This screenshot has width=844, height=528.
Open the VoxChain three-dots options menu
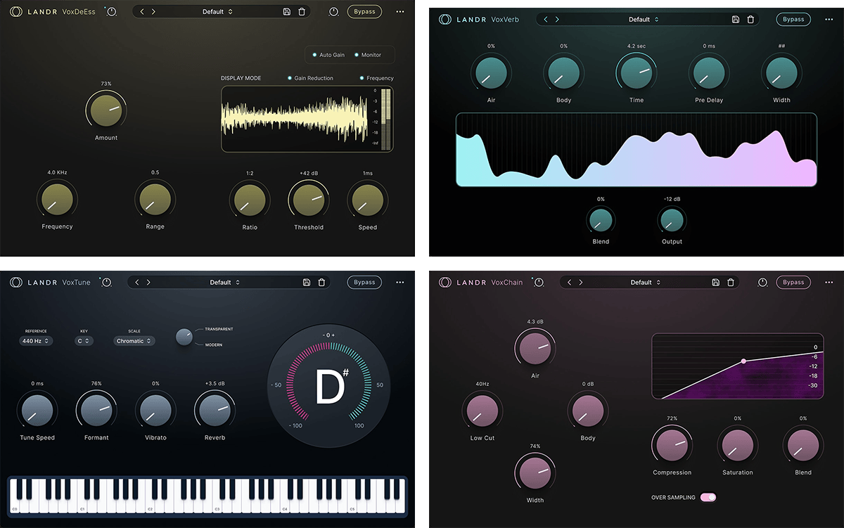click(832, 283)
